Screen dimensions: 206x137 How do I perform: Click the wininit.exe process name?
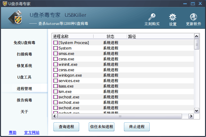[x=68, y=65]
